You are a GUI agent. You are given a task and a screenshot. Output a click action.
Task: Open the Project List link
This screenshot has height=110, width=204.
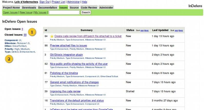pyautogui.click(x=58, y=2)
